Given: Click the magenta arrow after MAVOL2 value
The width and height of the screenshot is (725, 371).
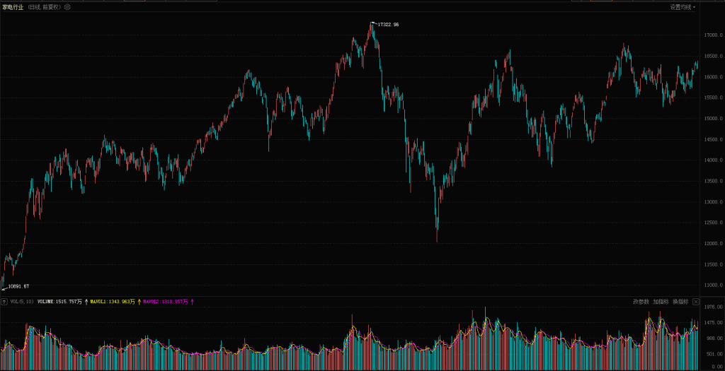Looking at the screenshot, I should (193, 302).
